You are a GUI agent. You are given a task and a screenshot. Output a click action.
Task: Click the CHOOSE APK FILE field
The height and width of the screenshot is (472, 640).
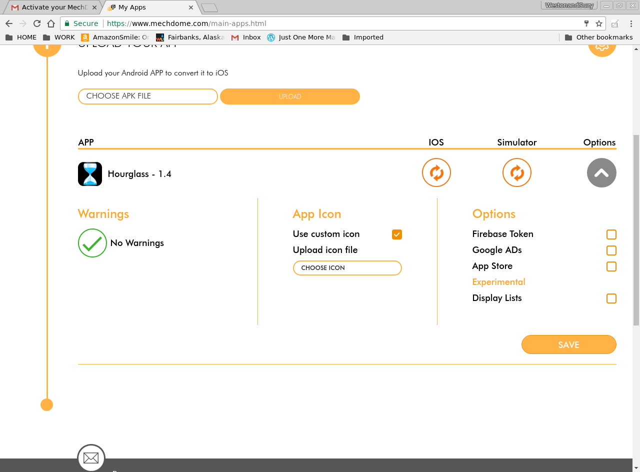pos(147,96)
